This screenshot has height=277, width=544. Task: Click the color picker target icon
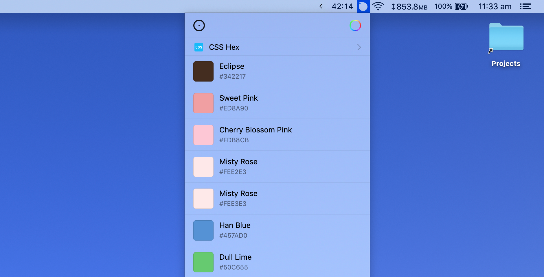click(199, 25)
